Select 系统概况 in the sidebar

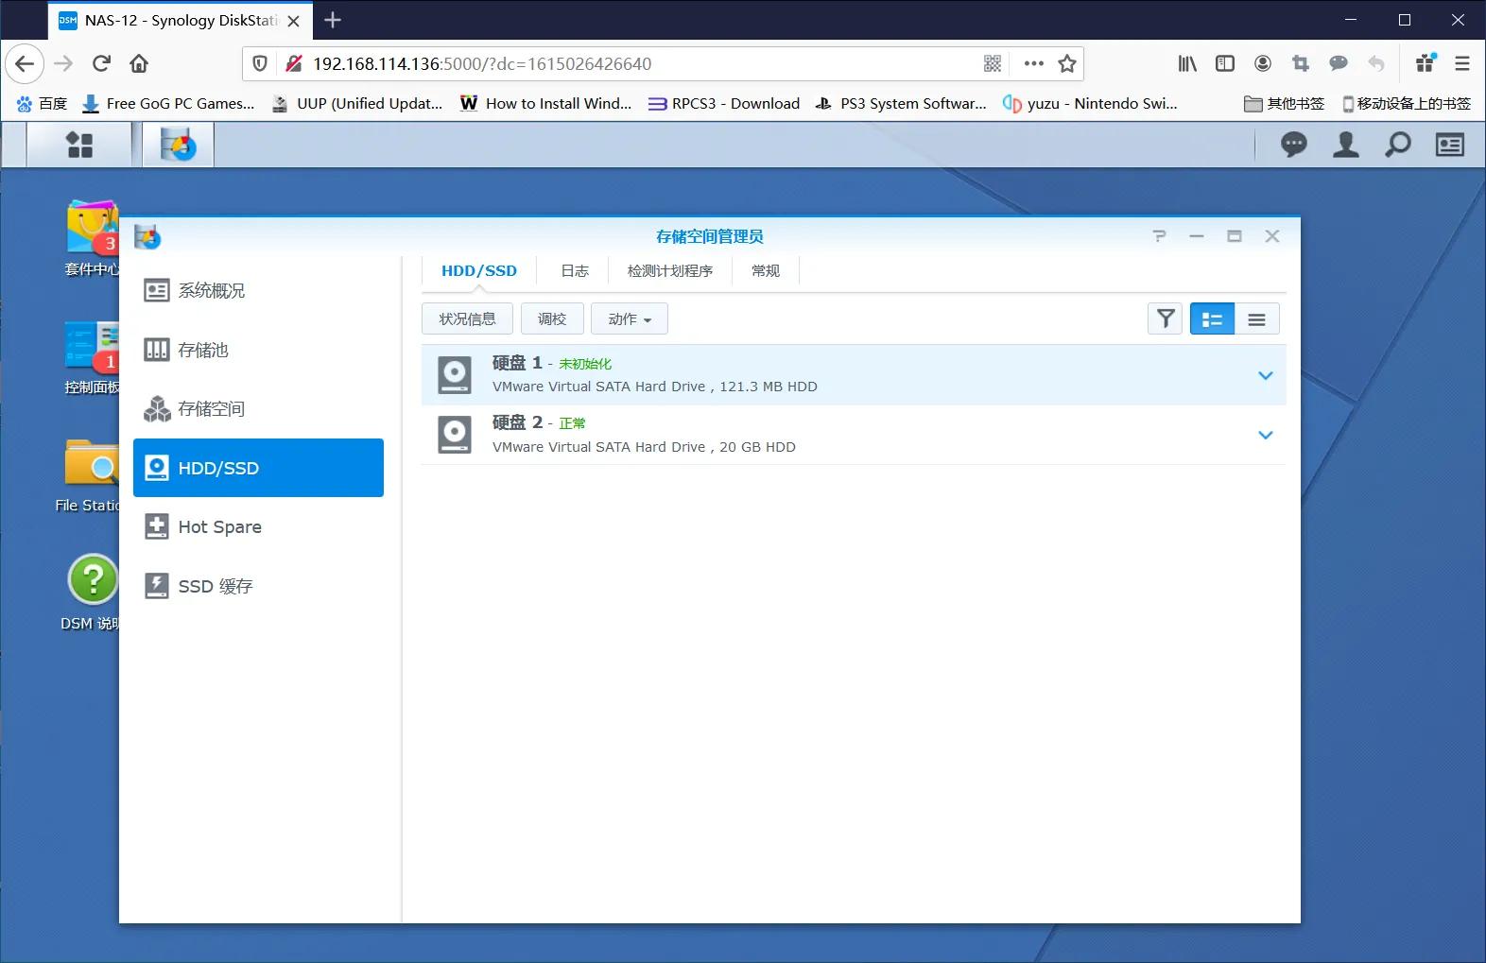click(258, 290)
